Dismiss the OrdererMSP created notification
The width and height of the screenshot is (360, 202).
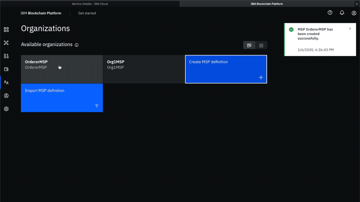click(350, 29)
